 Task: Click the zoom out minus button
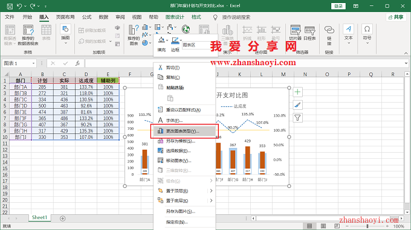pos(347,226)
